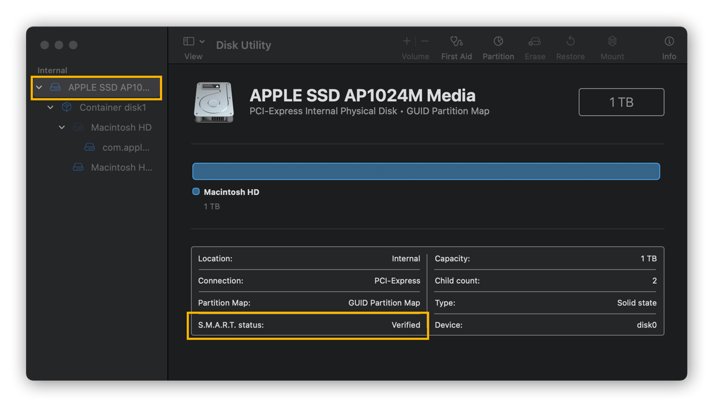713x407 pixels.
Task: Collapse the Container disk1 chevron
Action: 50,108
